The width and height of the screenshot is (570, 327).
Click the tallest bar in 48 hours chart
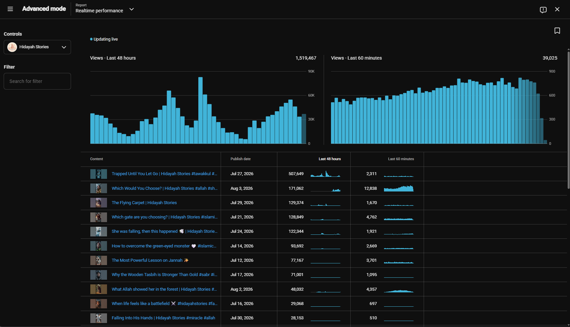200,111
